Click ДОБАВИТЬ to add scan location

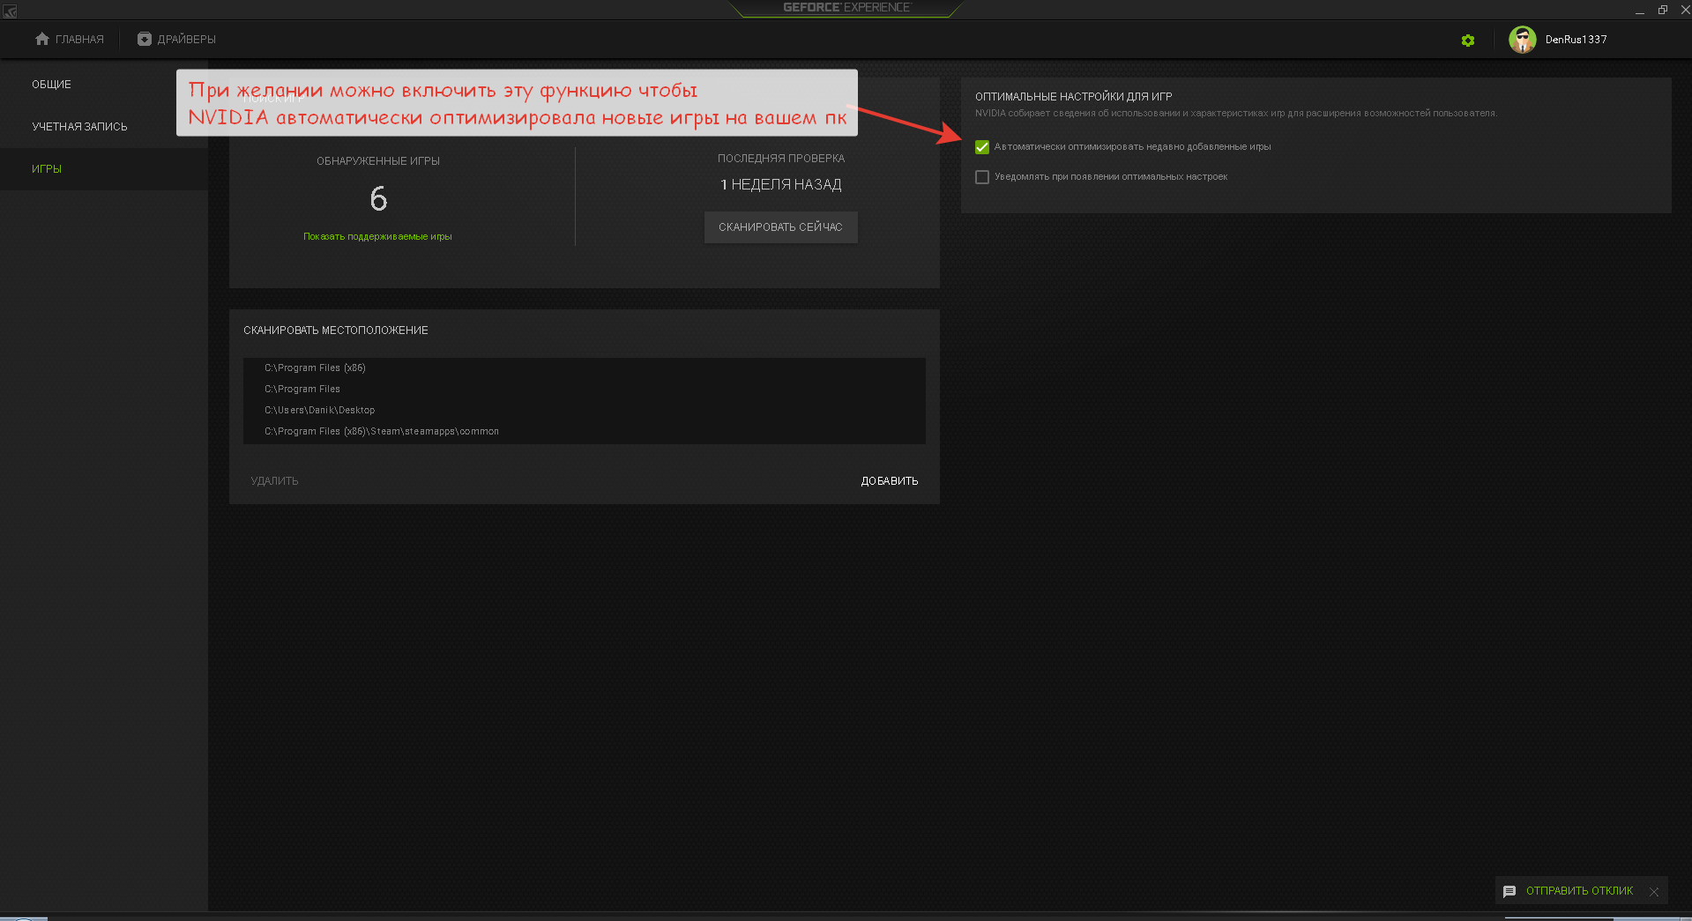(x=890, y=481)
